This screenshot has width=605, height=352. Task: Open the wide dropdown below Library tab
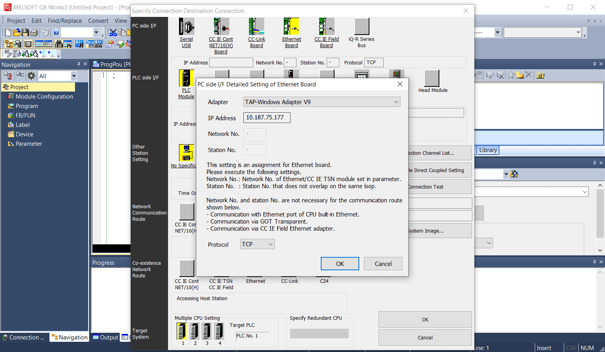[x=532, y=192]
